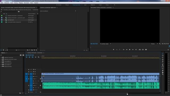Open timeline display settings wrench
The image size is (170, 96).
39,57
